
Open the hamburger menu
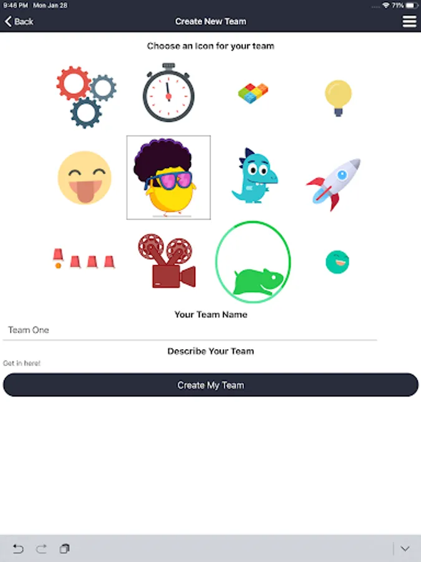pyautogui.click(x=409, y=21)
